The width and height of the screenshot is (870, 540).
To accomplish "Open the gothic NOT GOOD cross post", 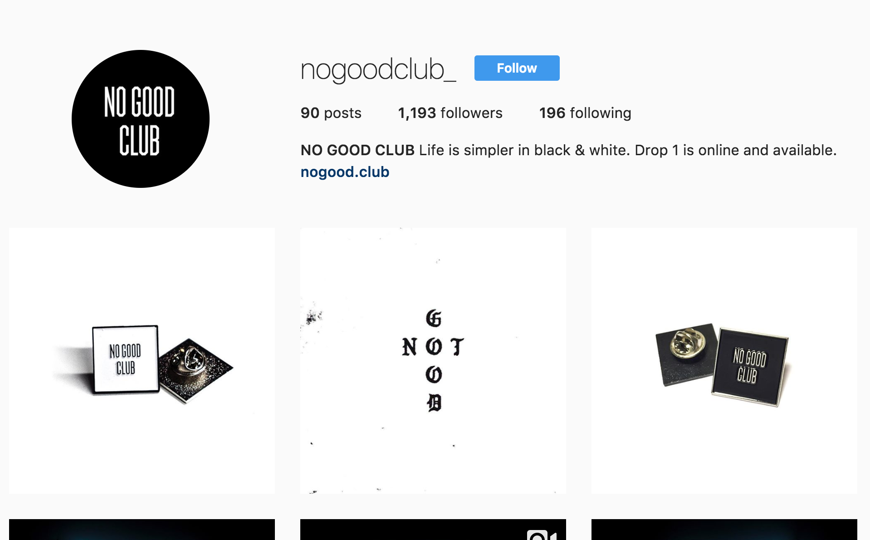I will coord(433,361).
